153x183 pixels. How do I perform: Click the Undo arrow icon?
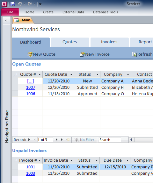(x=20, y=4)
